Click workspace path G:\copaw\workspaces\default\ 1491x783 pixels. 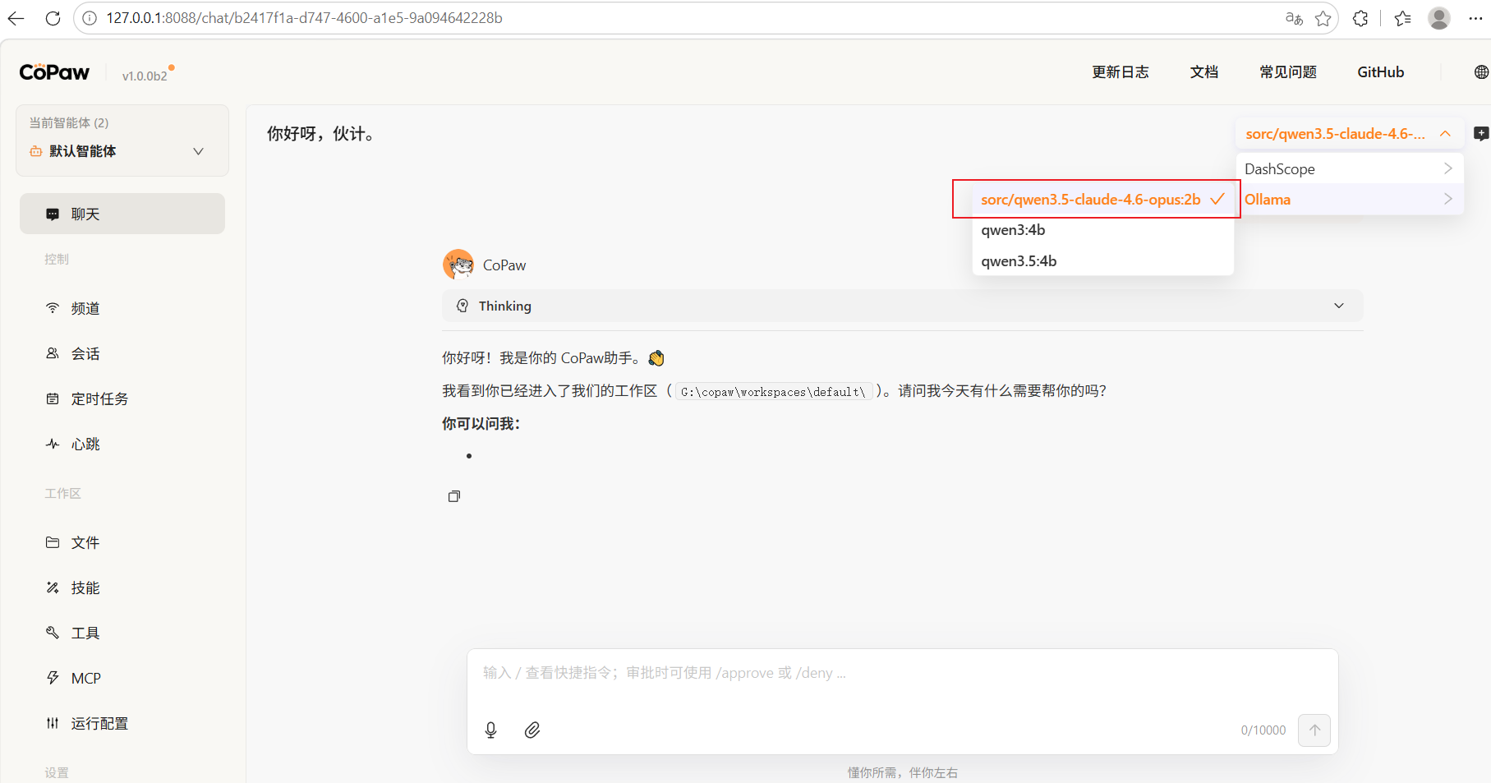pyautogui.click(x=773, y=392)
